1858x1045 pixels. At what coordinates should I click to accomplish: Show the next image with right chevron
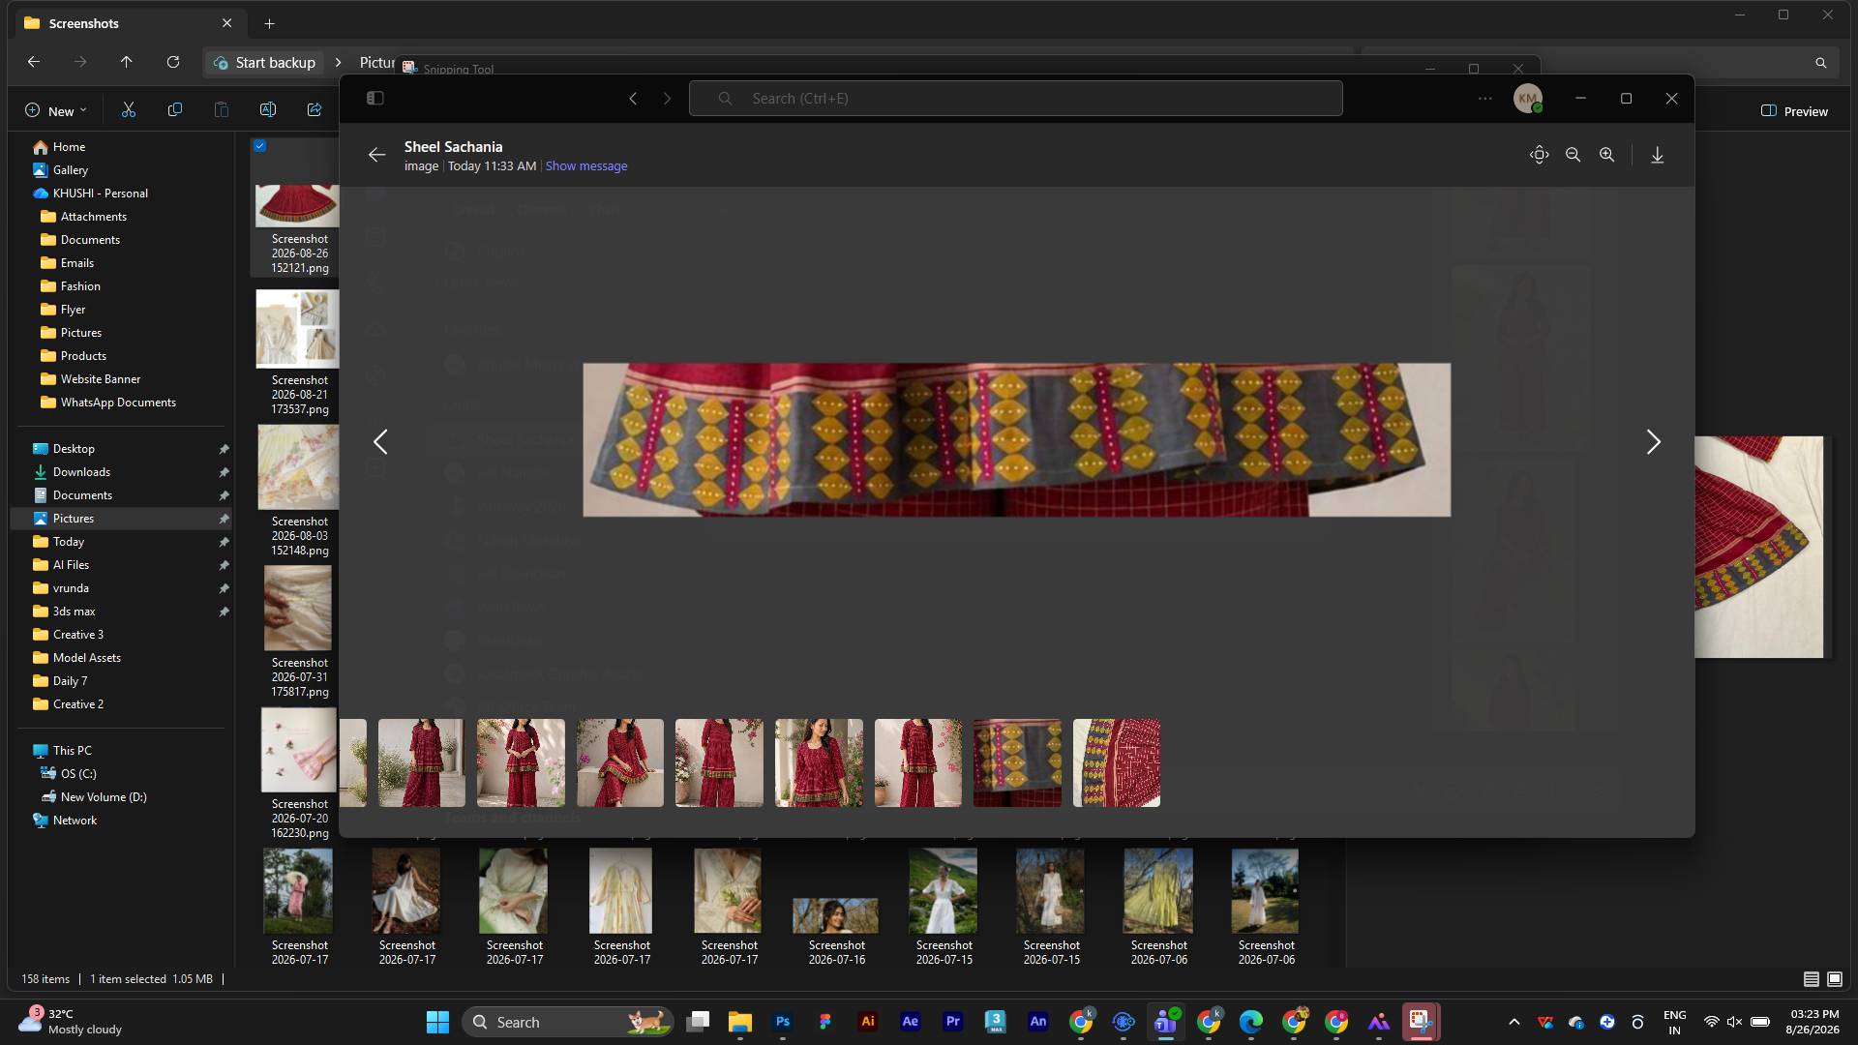tap(1653, 442)
